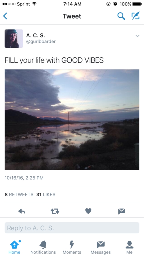Open Notifications using the bell icon
This screenshot has height=256, width=144.
(x=43, y=246)
